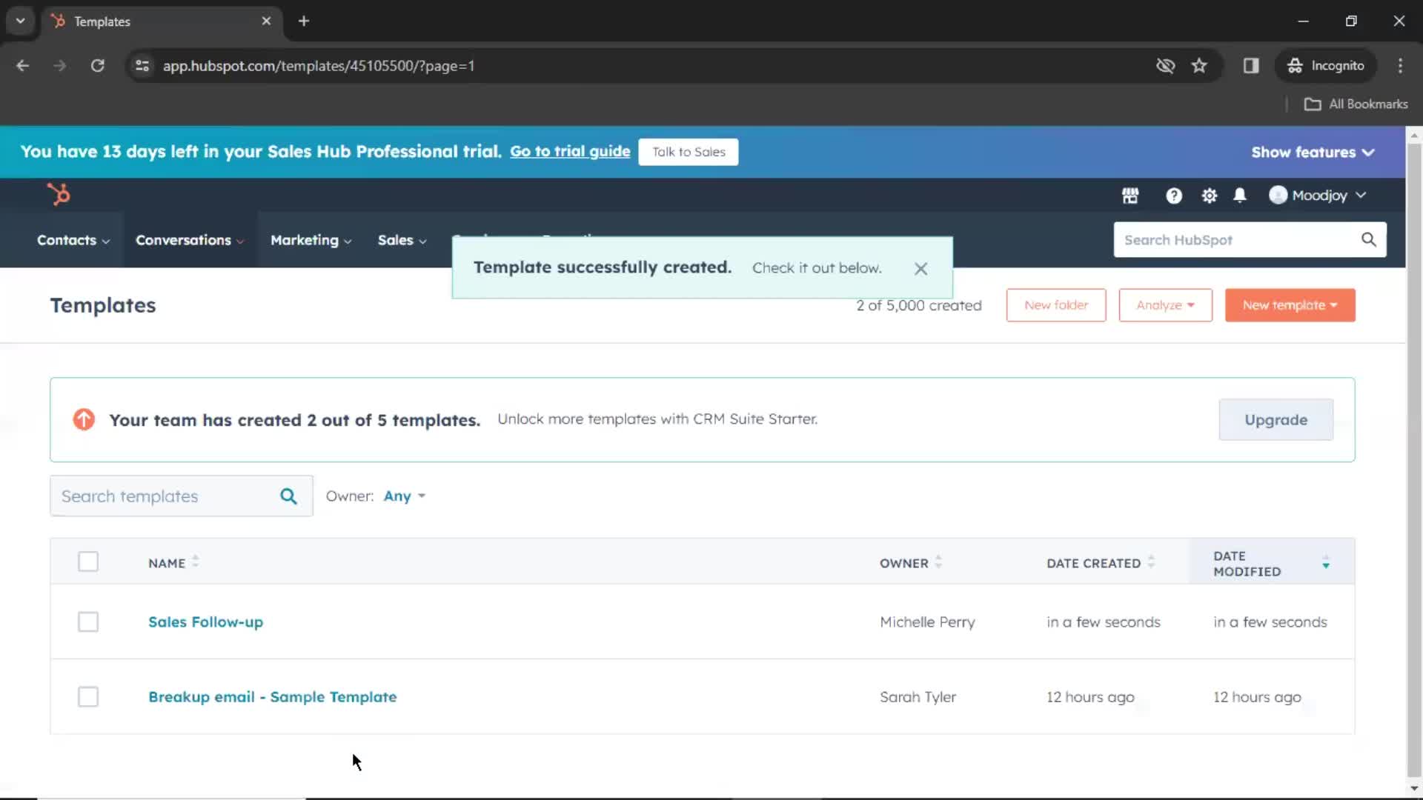This screenshot has height=800, width=1423.
Task: Open the Sales Follow-up template
Action: point(205,621)
